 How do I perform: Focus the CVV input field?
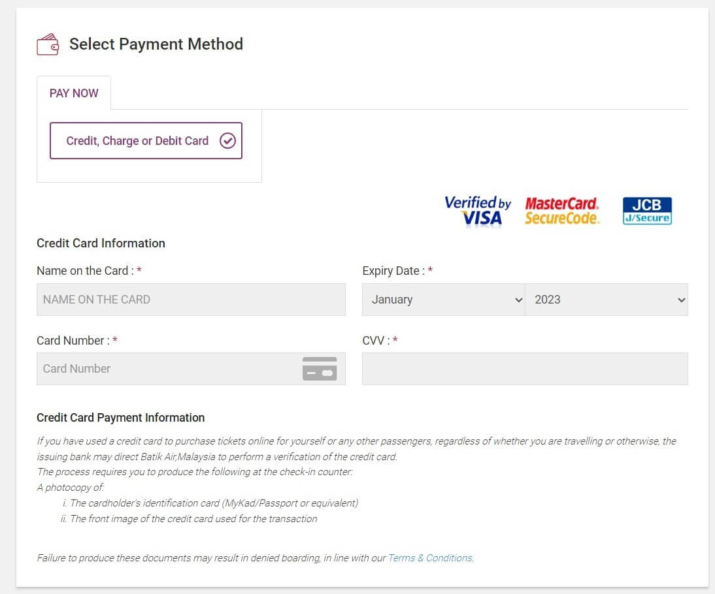tap(525, 369)
